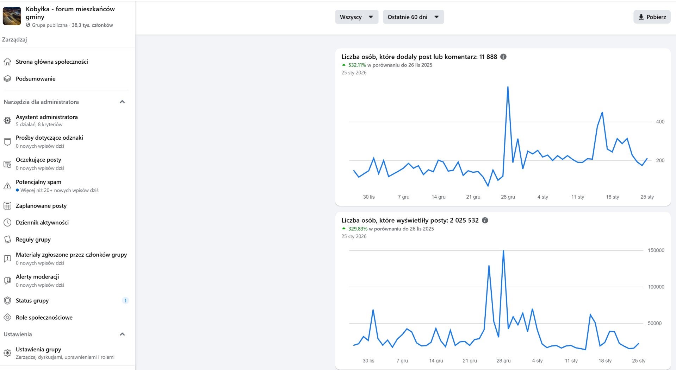Click info icon beside posts or comments count
Viewport: 676px width, 370px height.
coord(503,57)
